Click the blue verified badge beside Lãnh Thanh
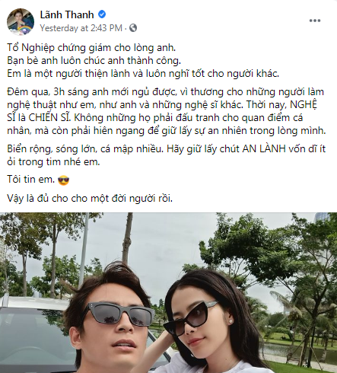This screenshot has height=373, width=337. point(102,14)
